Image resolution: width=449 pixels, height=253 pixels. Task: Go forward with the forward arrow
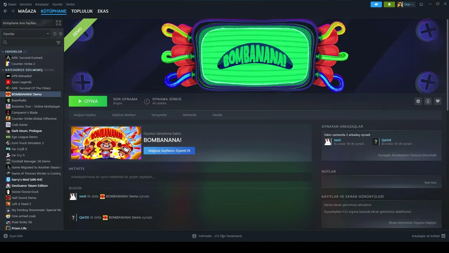pyautogui.click(x=13, y=11)
